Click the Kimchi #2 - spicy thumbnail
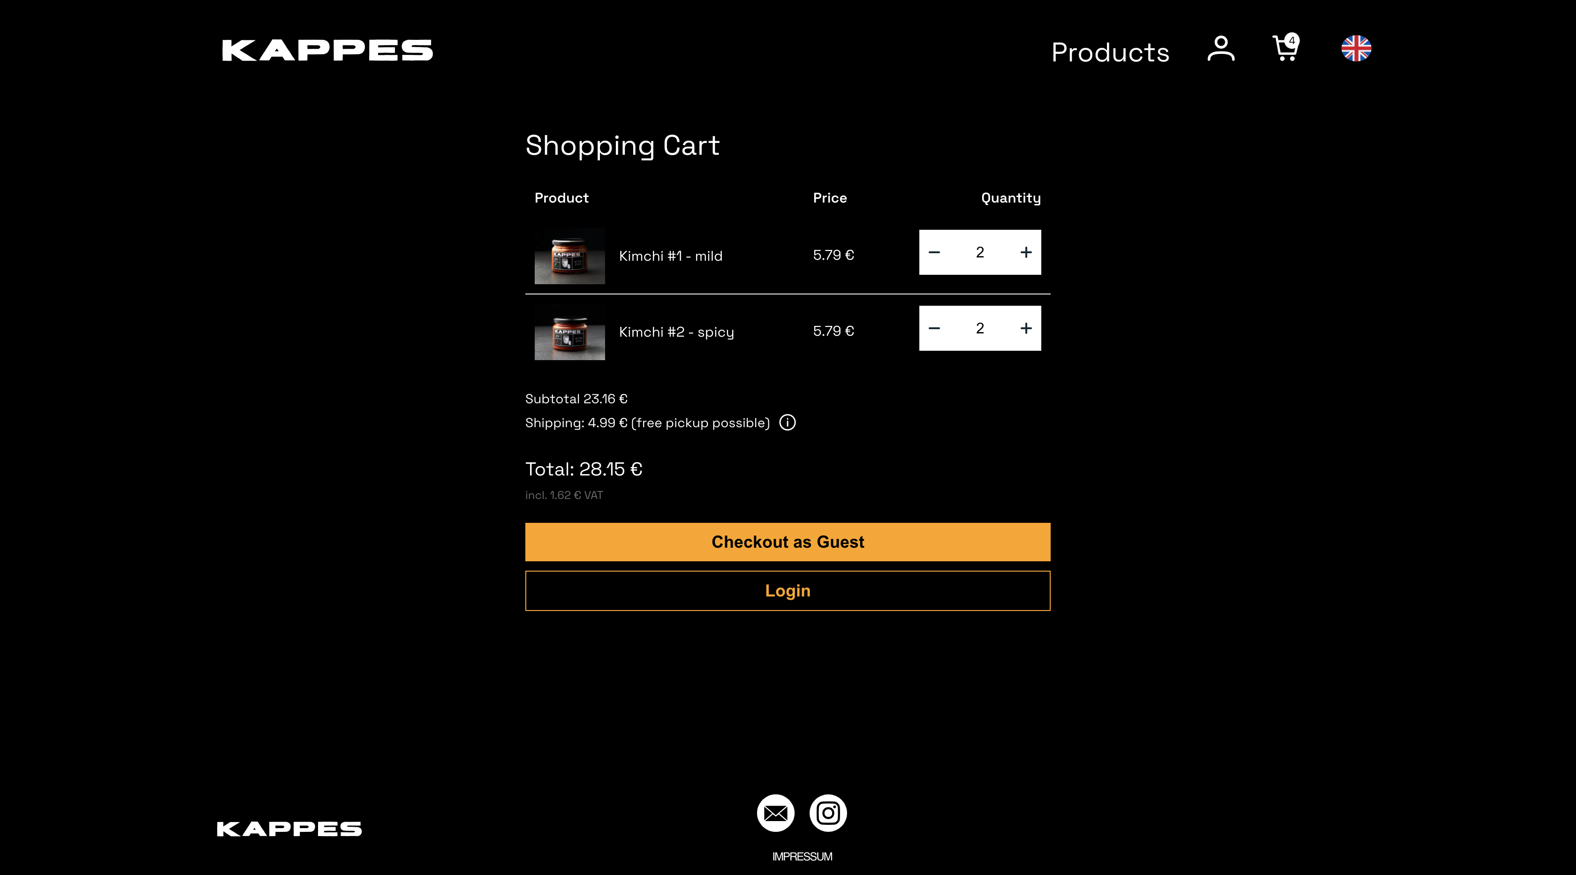 (569, 332)
